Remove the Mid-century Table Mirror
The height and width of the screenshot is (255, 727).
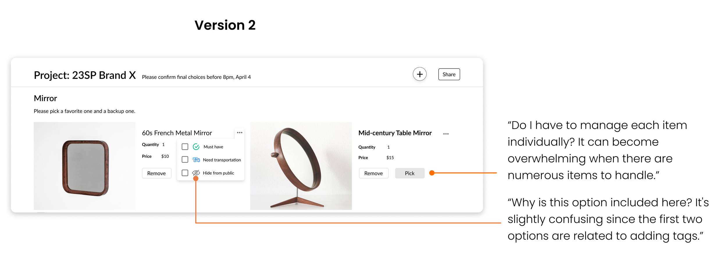[373, 173]
